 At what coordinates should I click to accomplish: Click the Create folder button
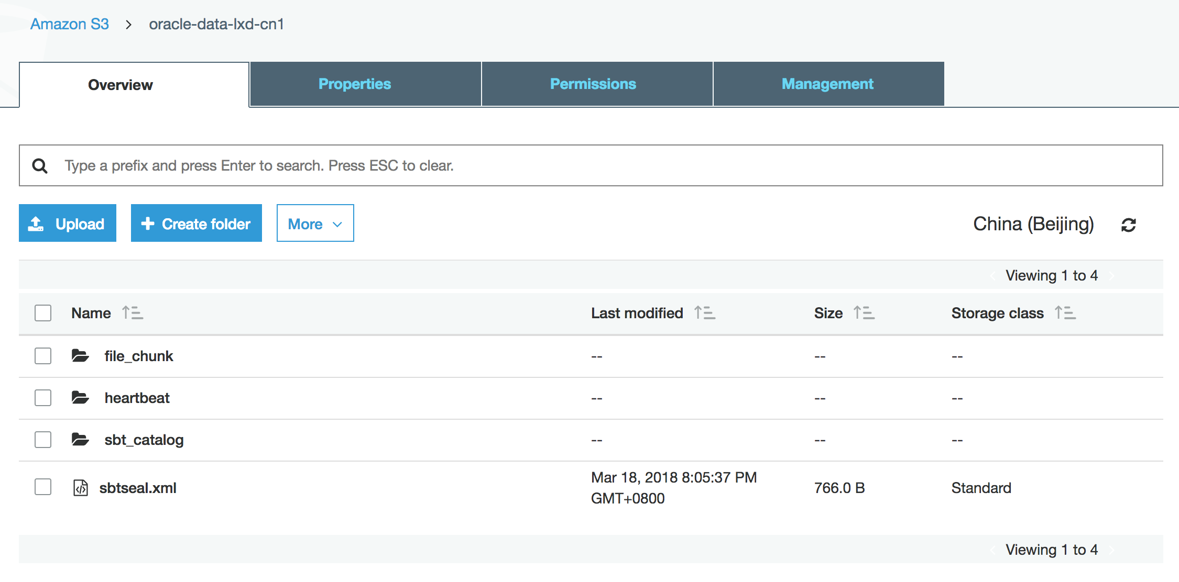pos(196,223)
